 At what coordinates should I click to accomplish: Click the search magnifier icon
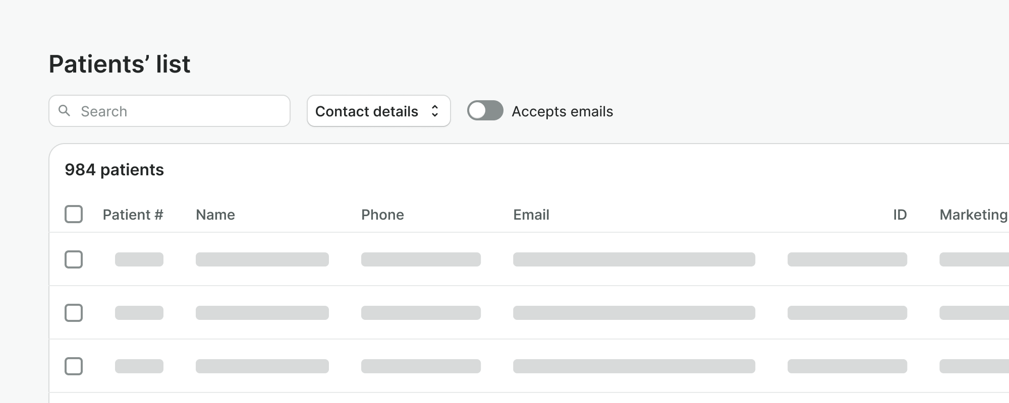tap(64, 110)
